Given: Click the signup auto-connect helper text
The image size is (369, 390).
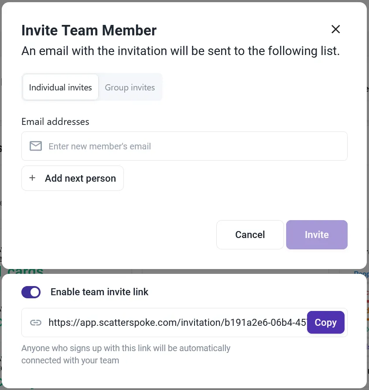Looking at the screenshot, I should pos(126,354).
